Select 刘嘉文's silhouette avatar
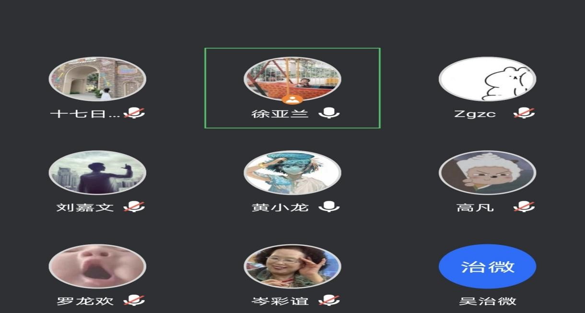 pos(97,173)
